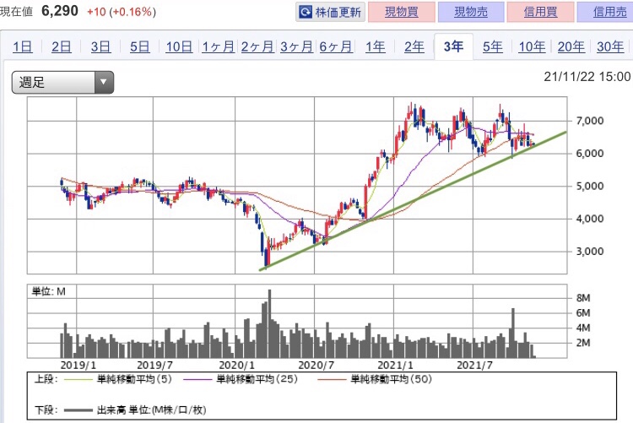Click the 現物買 button
This screenshot has width=633, height=423.
[402, 12]
